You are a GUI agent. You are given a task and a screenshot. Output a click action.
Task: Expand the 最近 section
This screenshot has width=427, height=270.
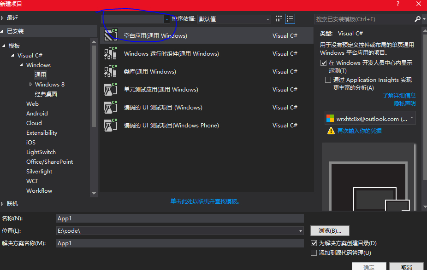coord(2,18)
